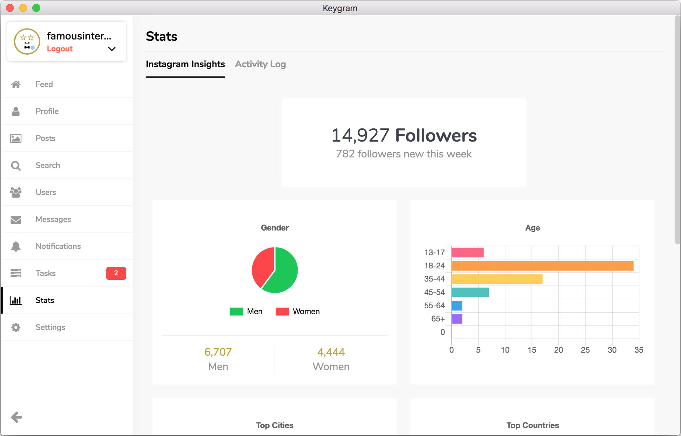Click the Tasks list icon
681x436 pixels.
[x=16, y=273]
